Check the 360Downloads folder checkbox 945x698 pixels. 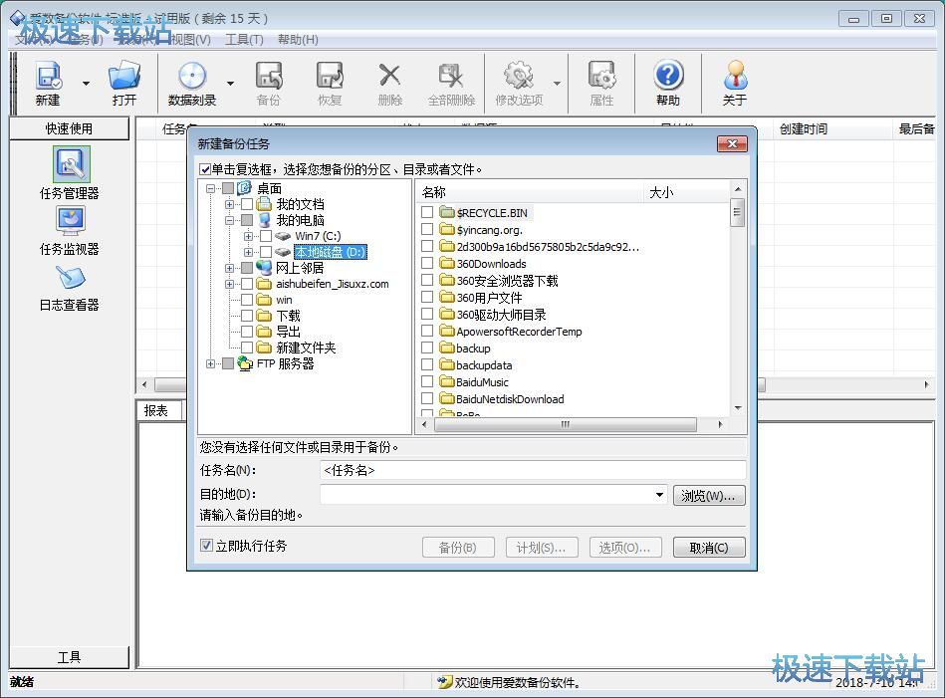pos(427,263)
